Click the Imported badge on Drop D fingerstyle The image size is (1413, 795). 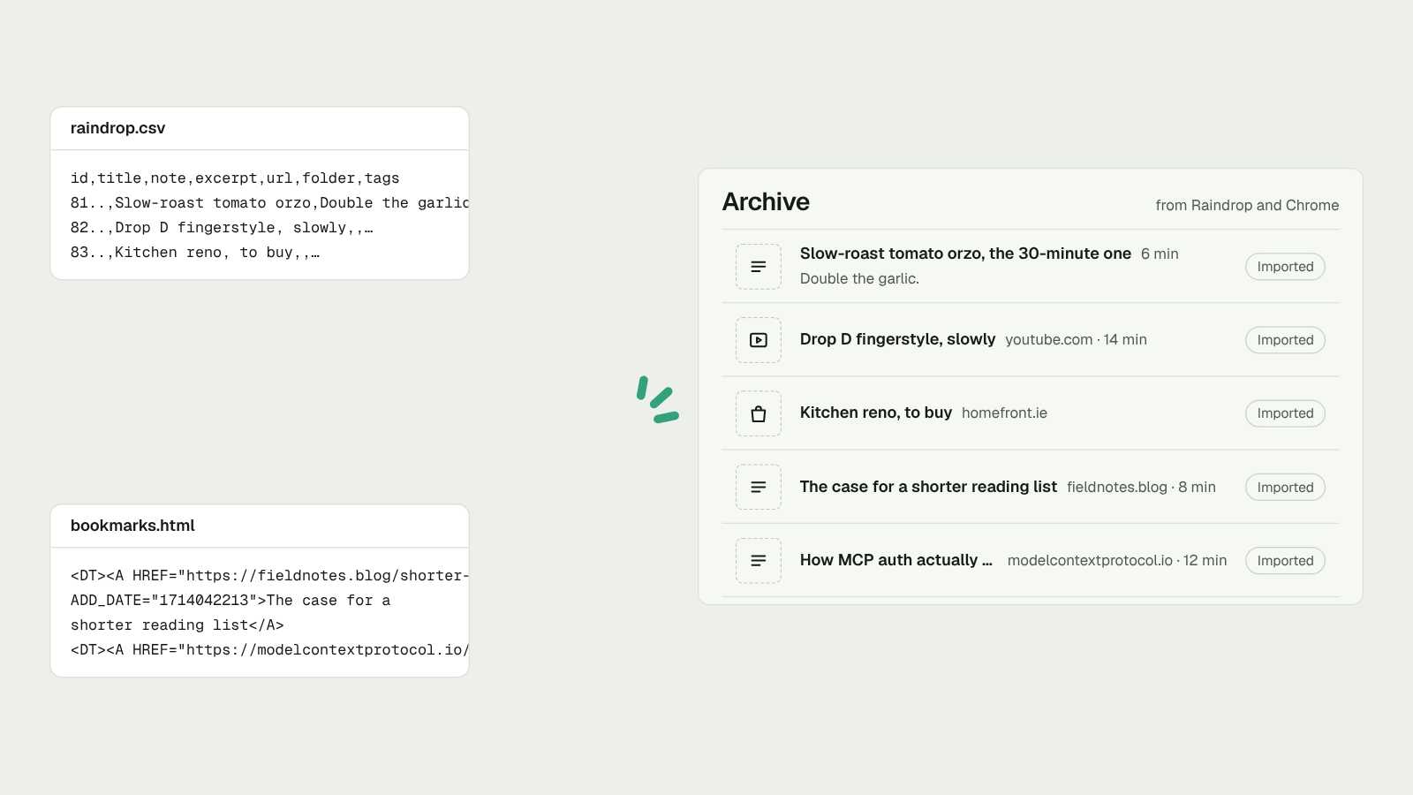tap(1285, 340)
